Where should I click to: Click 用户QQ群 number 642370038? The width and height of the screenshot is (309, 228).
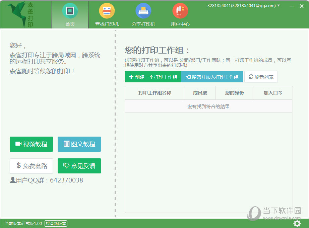[x=66, y=180]
